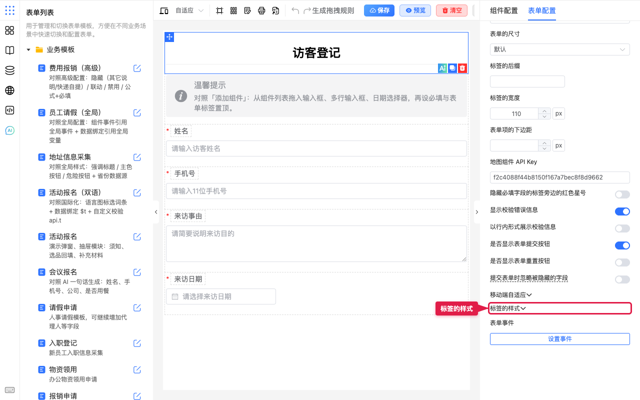This screenshot has height=400, width=640.
Task: Click the redo arrow in toolbar
Action: click(x=307, y=10)
